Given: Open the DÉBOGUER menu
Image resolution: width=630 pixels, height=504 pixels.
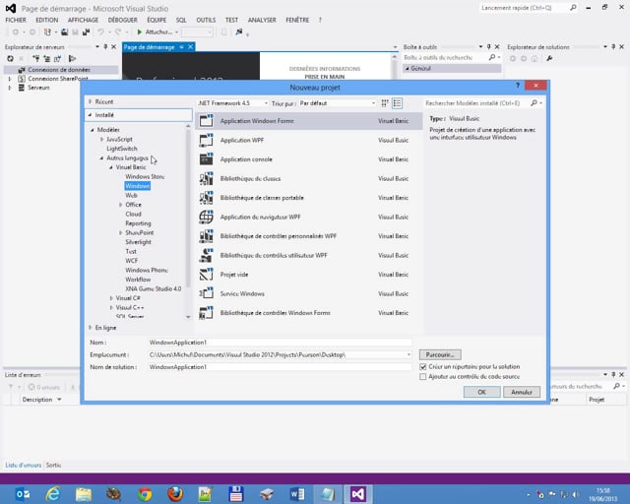Looking at the screenshot, I should click(122, 20).
